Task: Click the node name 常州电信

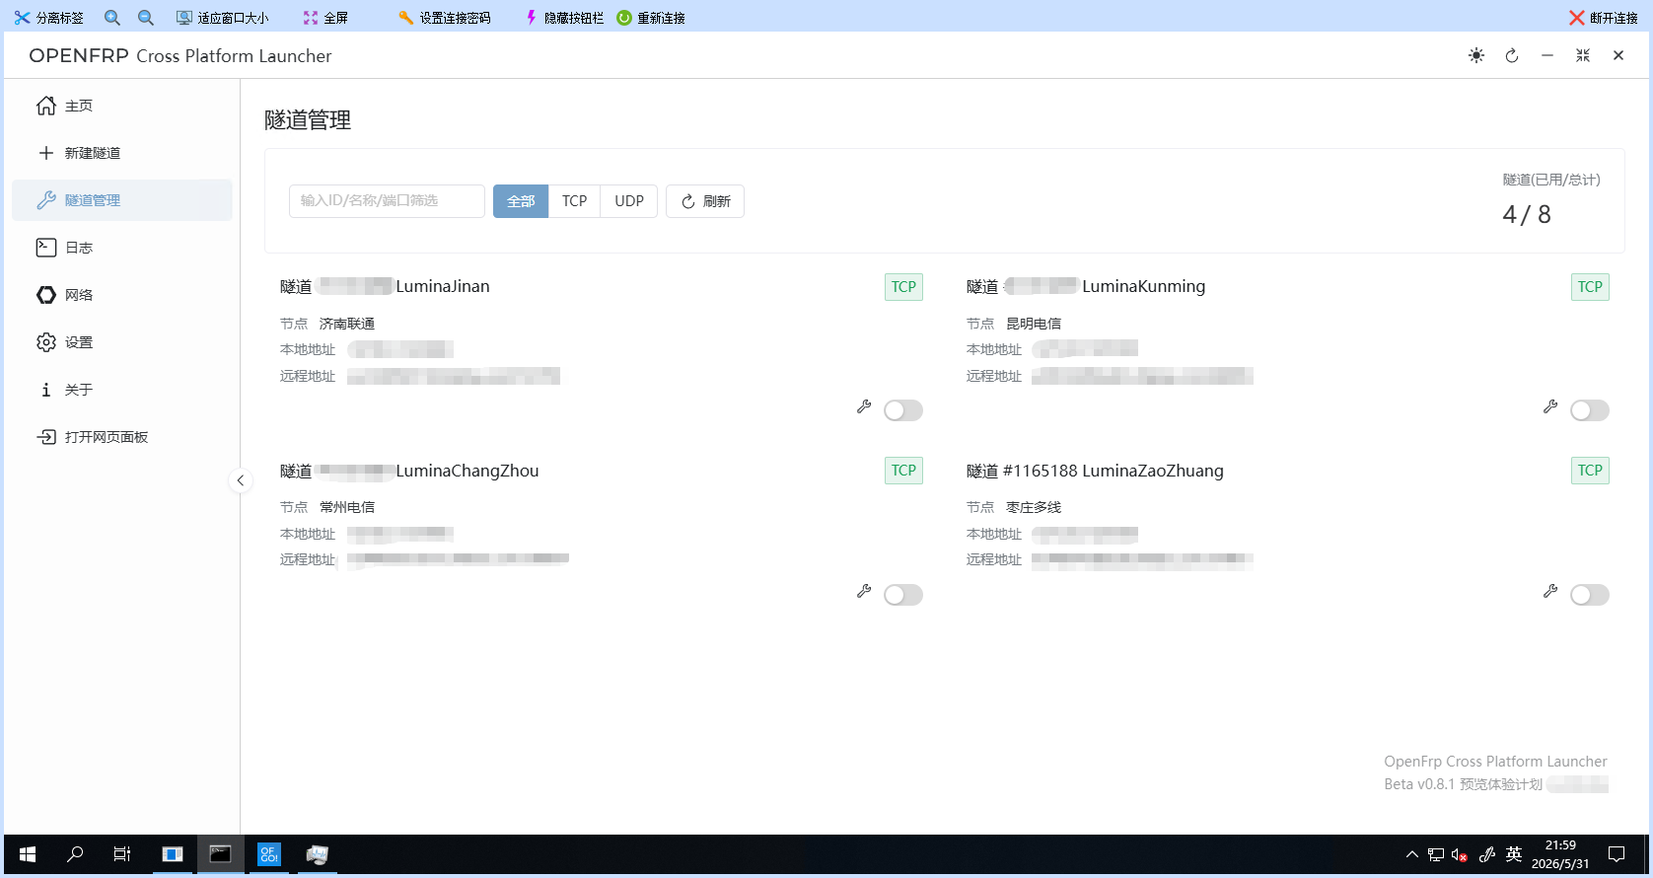Action: point(347,507)
